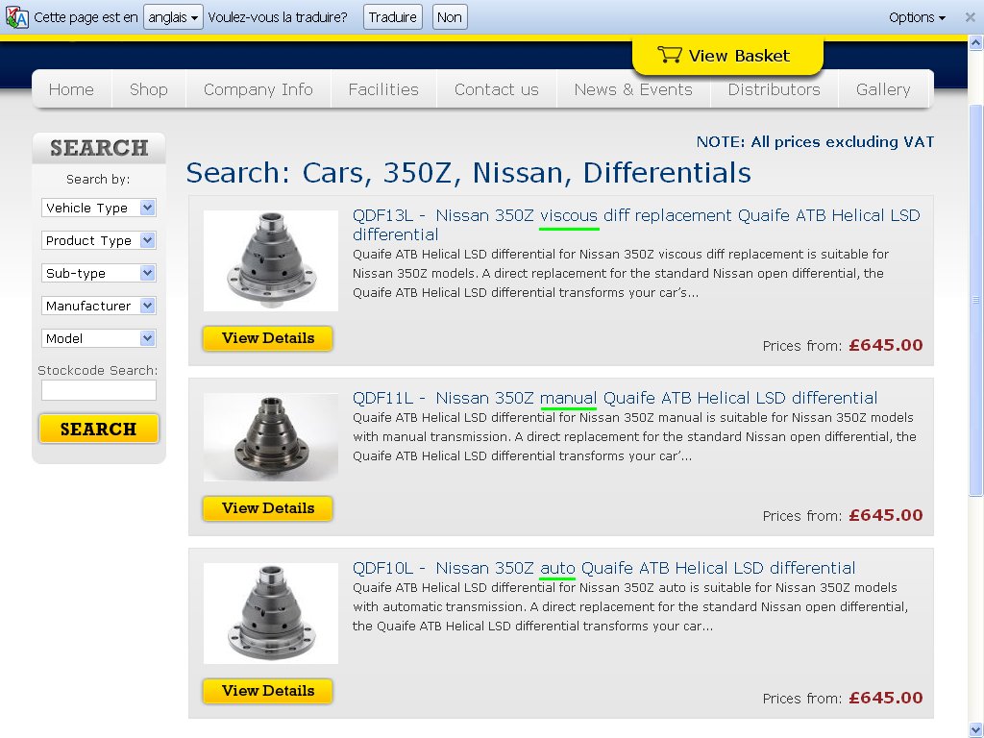The width and height of the screenshot is (984, 738).
Task: Expand the Manufacturer dropdown
Action: (99, 306)
